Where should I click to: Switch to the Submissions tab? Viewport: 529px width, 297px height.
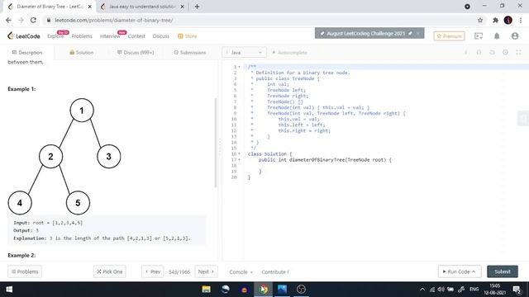tap(189, 53)
